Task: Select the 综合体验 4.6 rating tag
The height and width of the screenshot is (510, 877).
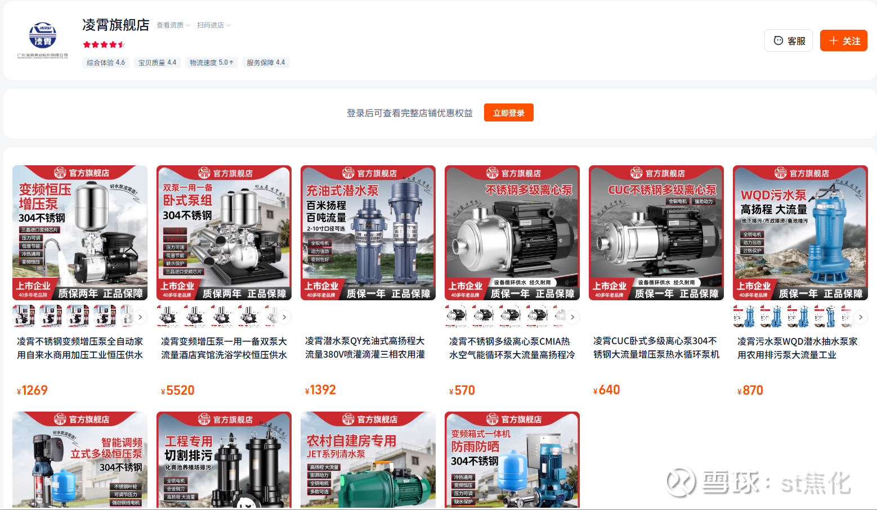Action: 106,62
